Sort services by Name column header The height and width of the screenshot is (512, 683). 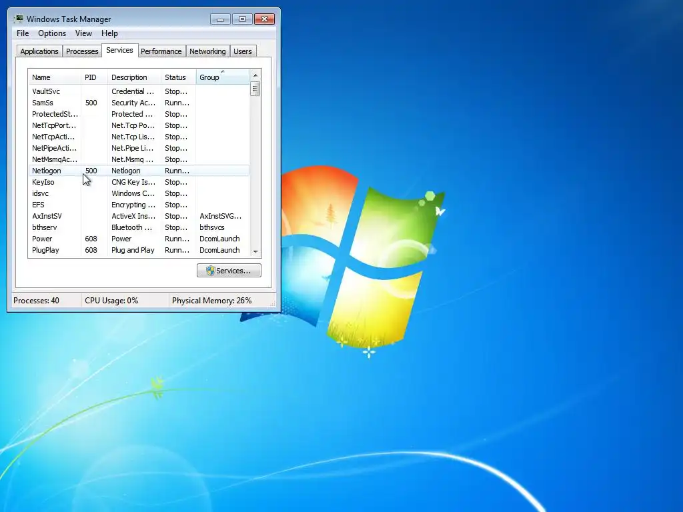coord(55,77)
